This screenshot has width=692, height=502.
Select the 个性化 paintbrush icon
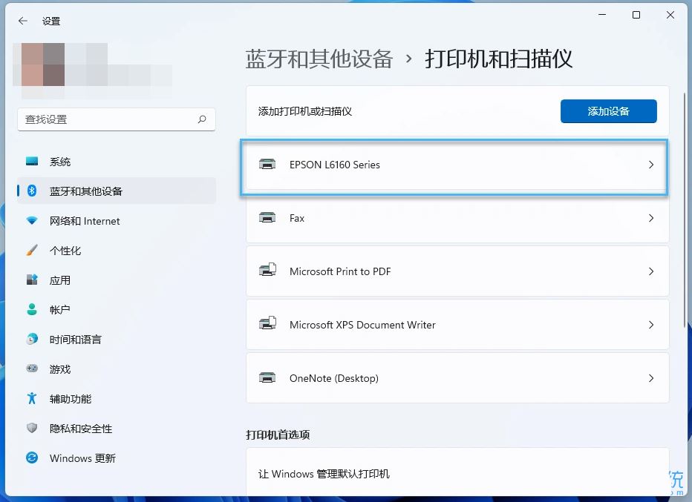point(31,250)
